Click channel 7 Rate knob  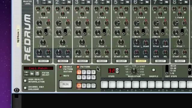click(x=156, y=52)
